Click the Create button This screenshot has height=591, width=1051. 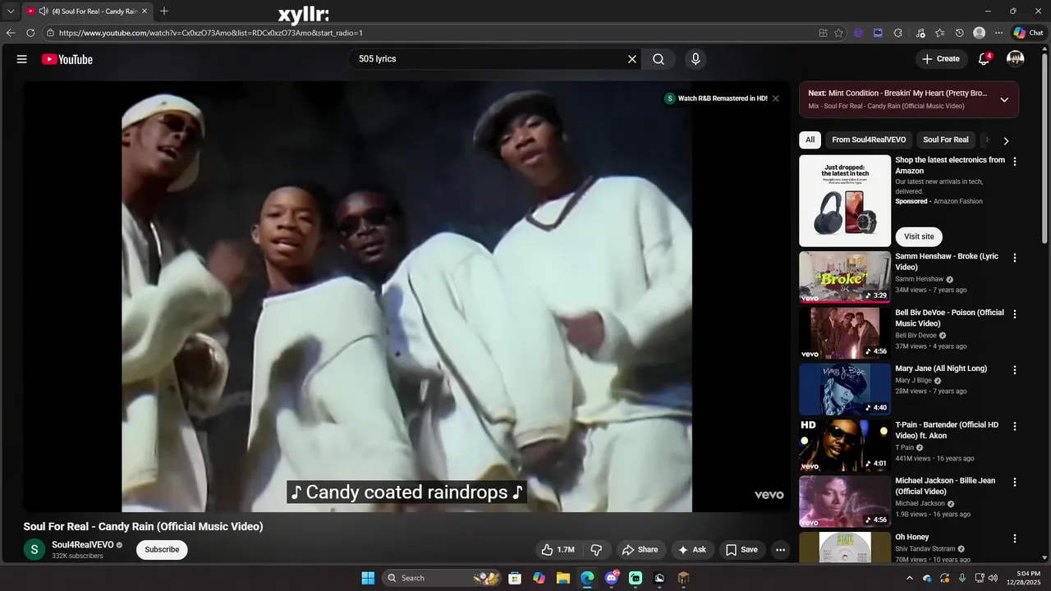941,59
